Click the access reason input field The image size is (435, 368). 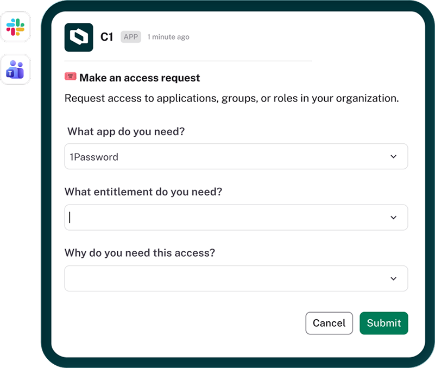236,278
